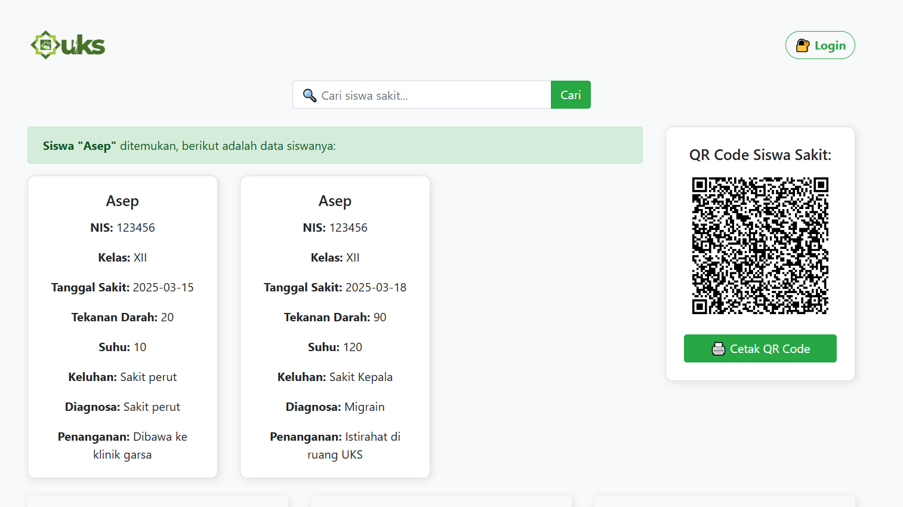Click the Asep heading on the 2025-03-15 card
903x507 pixels.
(122, 201)
